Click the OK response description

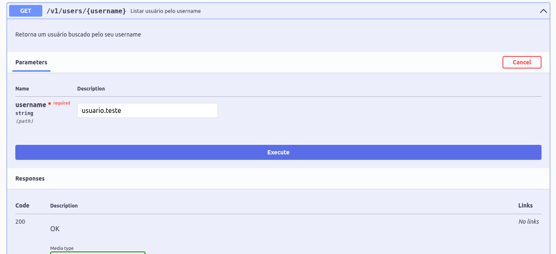[55, 229]
